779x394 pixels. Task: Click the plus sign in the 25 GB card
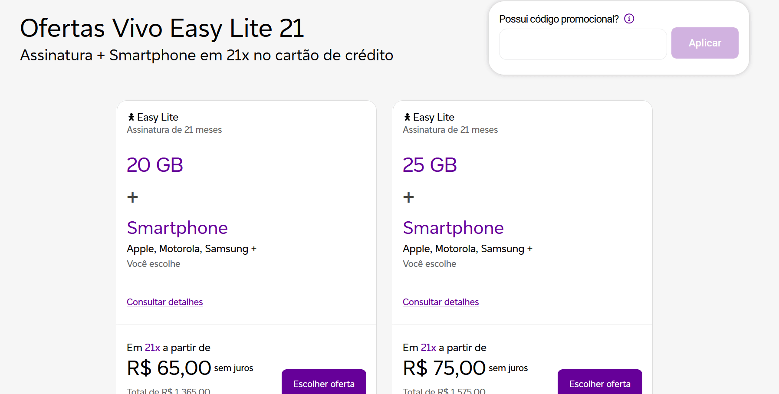coord(408,197)
